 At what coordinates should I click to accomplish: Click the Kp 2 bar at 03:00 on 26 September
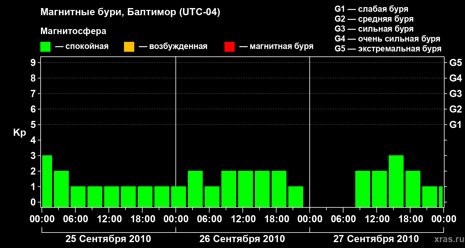click(x=195, y=189)
